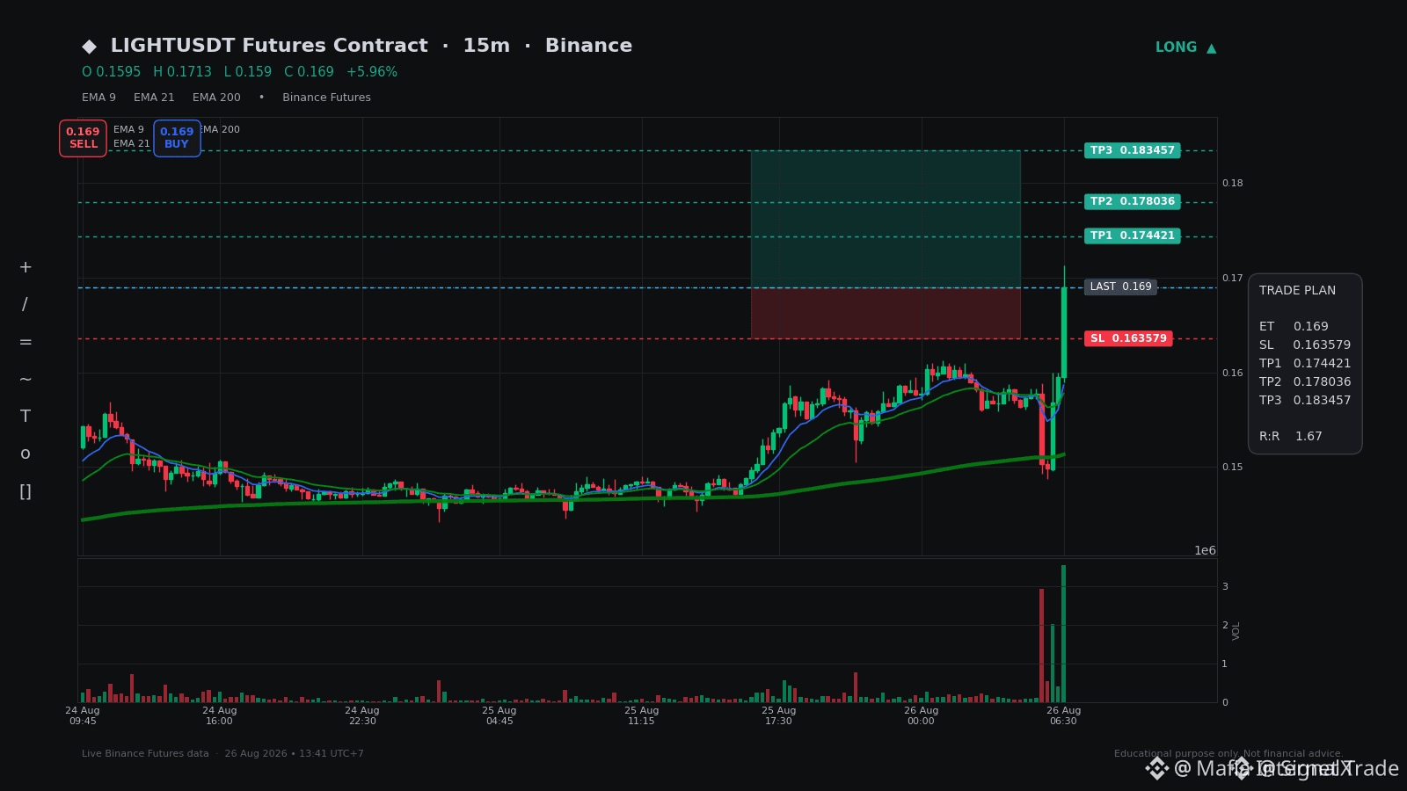Click EMA 21 in the header indicator row
The image size is (1407, 791).
point(154,98)
